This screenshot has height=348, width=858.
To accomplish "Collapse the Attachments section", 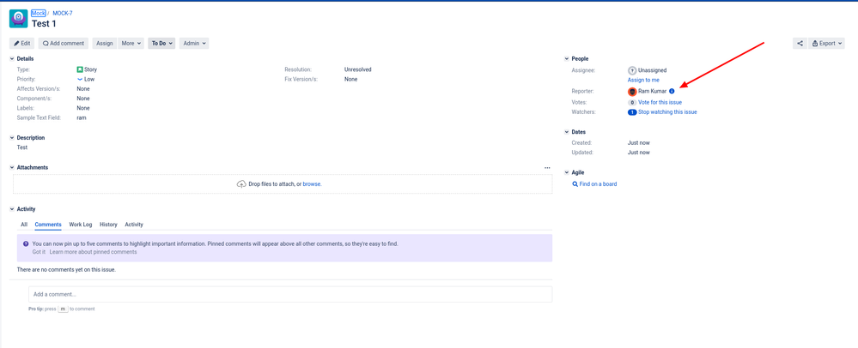I will (x=12, y=167).
